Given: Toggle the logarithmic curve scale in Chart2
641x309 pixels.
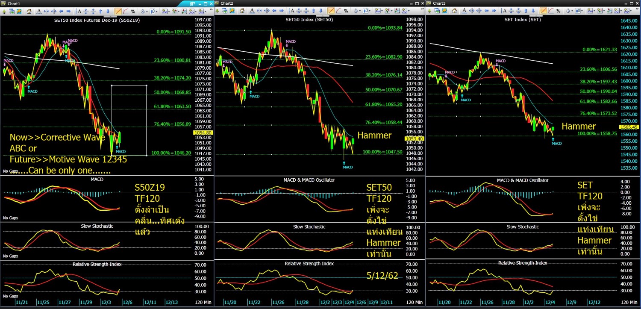Looking at the screenshot, I should pos(338,11).
